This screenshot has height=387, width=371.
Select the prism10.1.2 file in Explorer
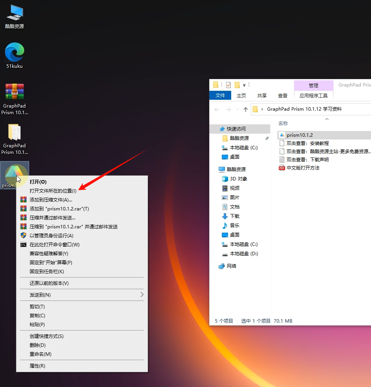(x=324, y=135)
